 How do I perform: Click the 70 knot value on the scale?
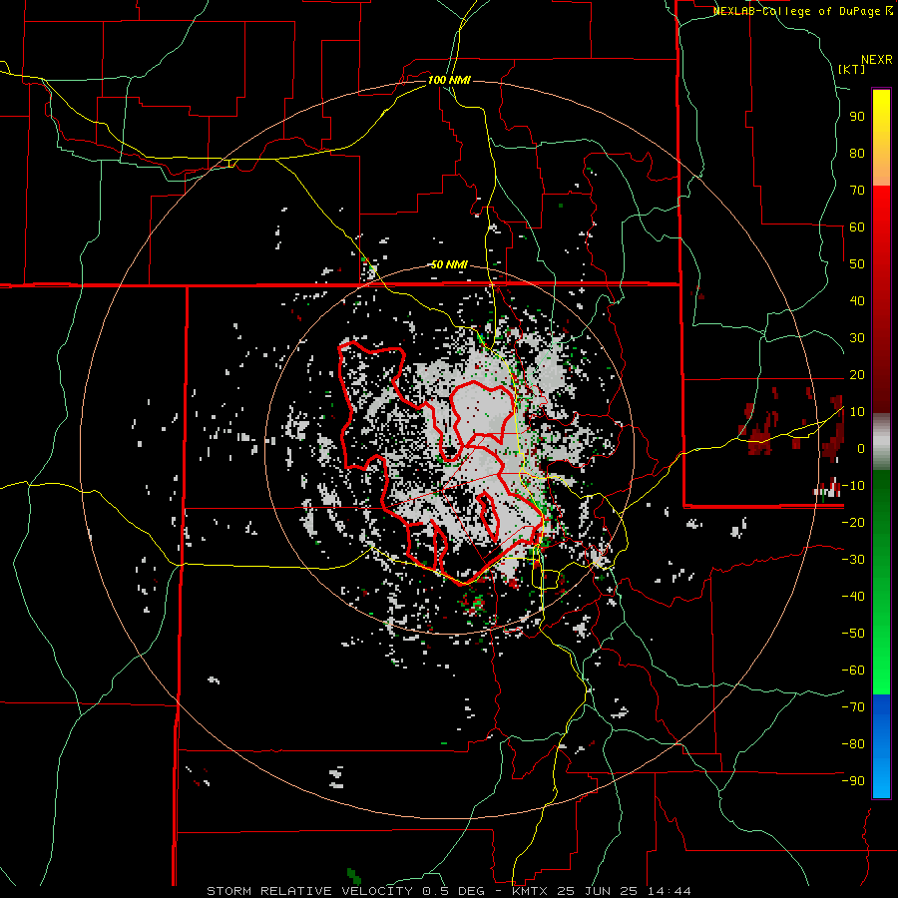coord(857,191)
